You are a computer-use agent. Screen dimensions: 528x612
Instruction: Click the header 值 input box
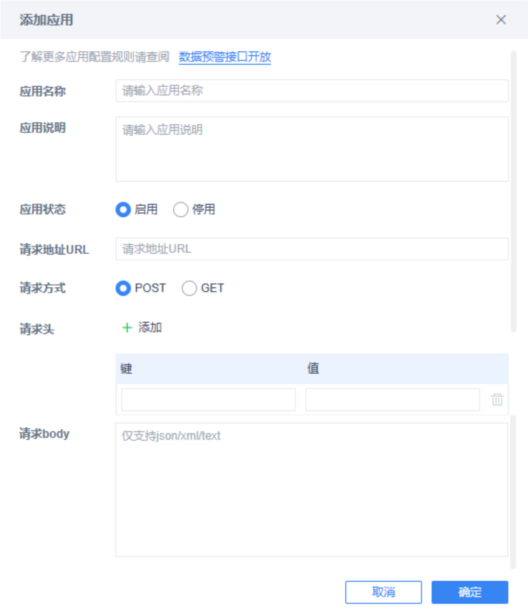click(x=393, y=400)
